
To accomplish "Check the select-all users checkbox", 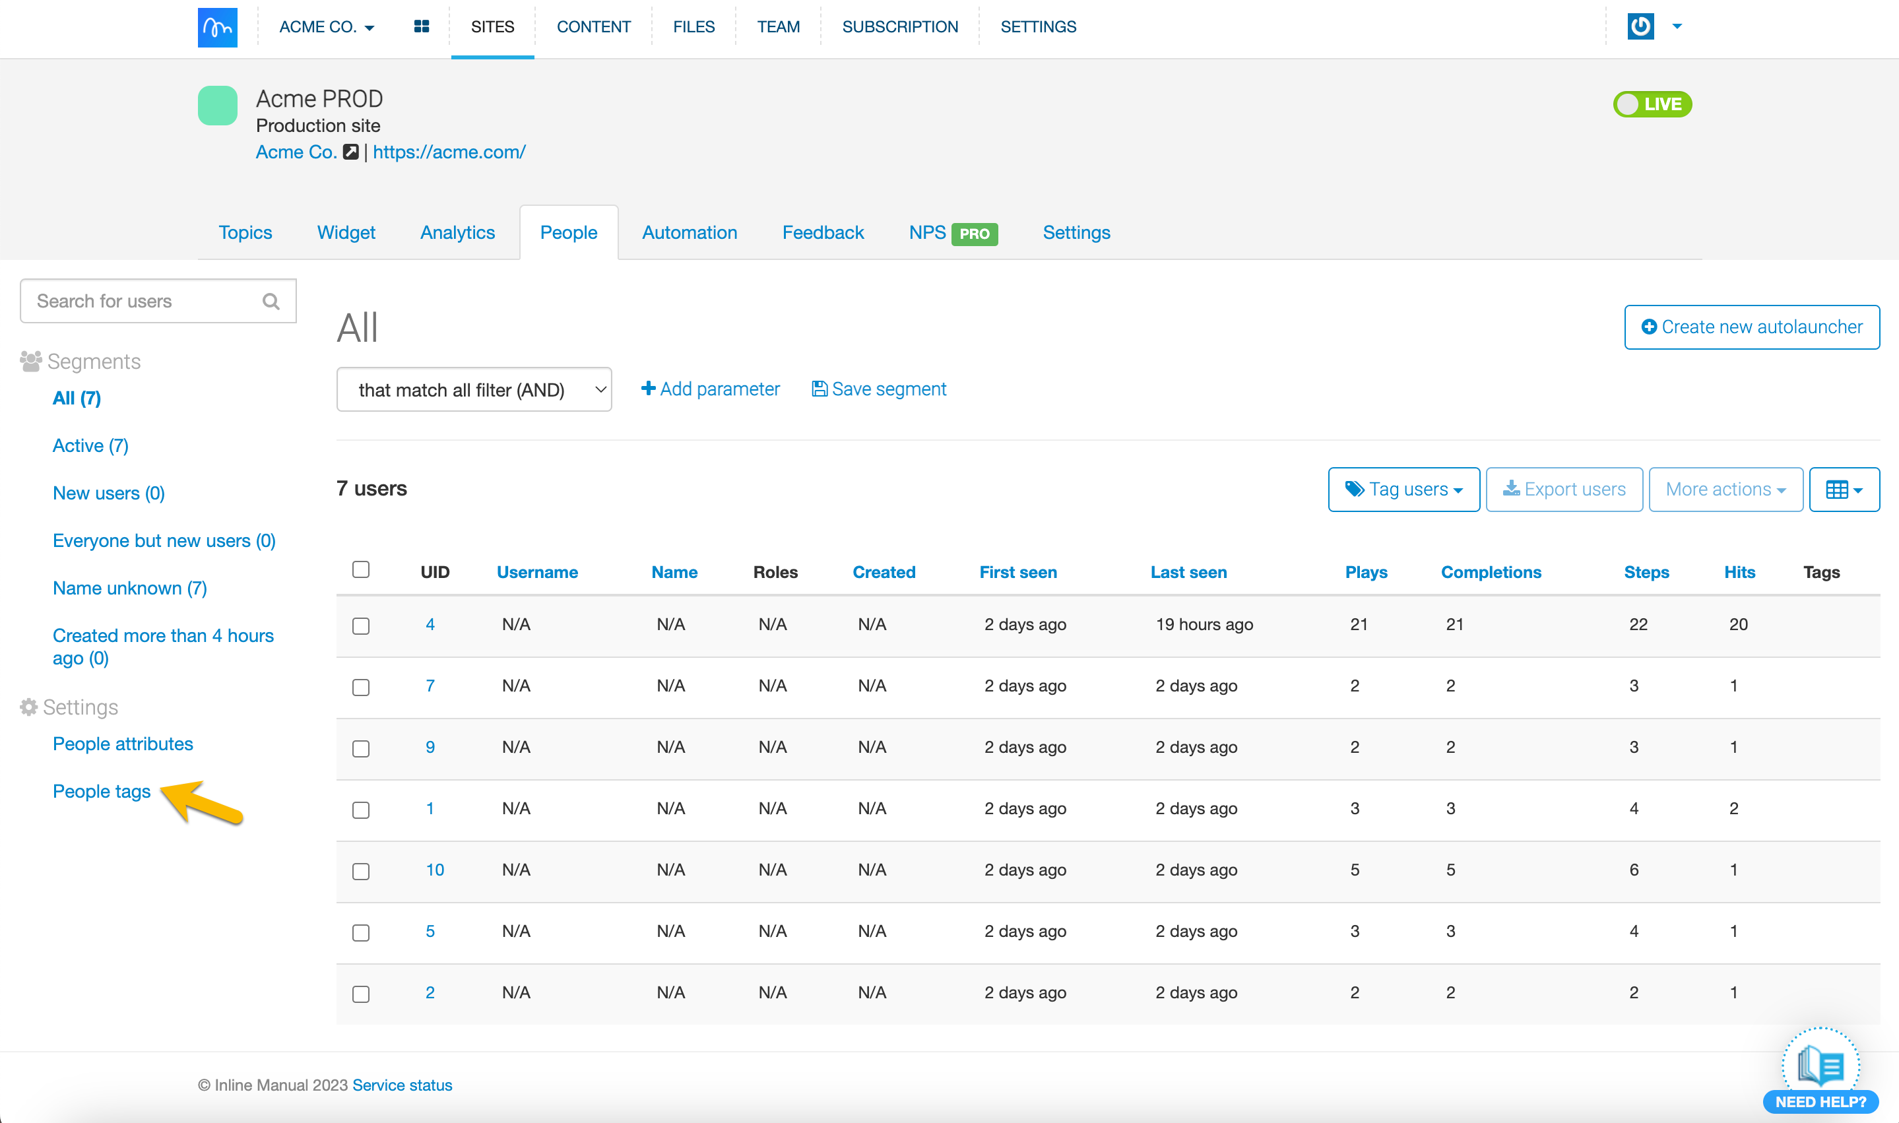I will pos(361,570).
